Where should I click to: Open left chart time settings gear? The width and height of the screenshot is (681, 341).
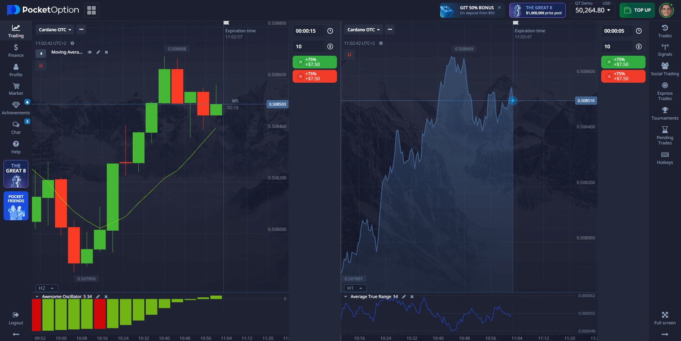tap(72, 43)
